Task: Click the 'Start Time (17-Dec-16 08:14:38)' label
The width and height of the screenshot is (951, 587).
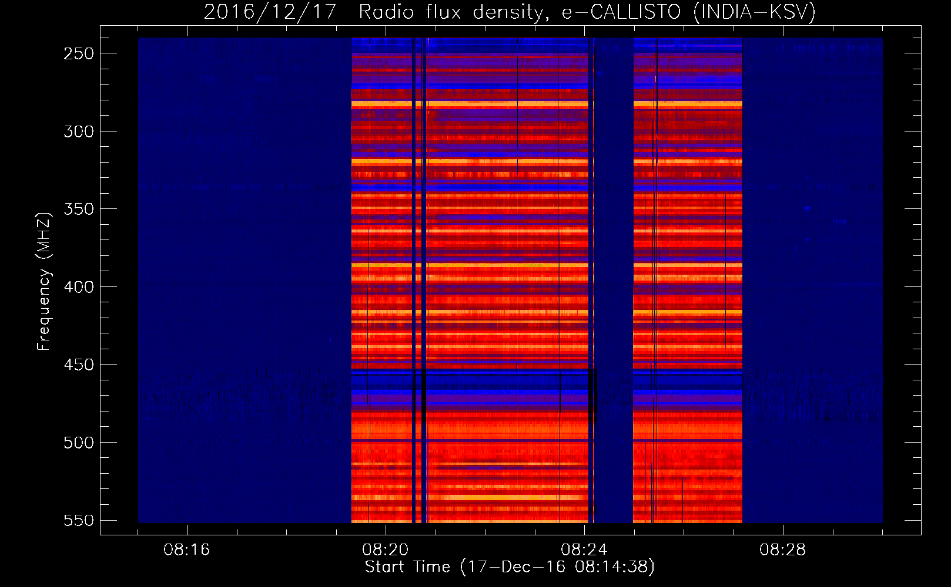Action: coord(510,567)
